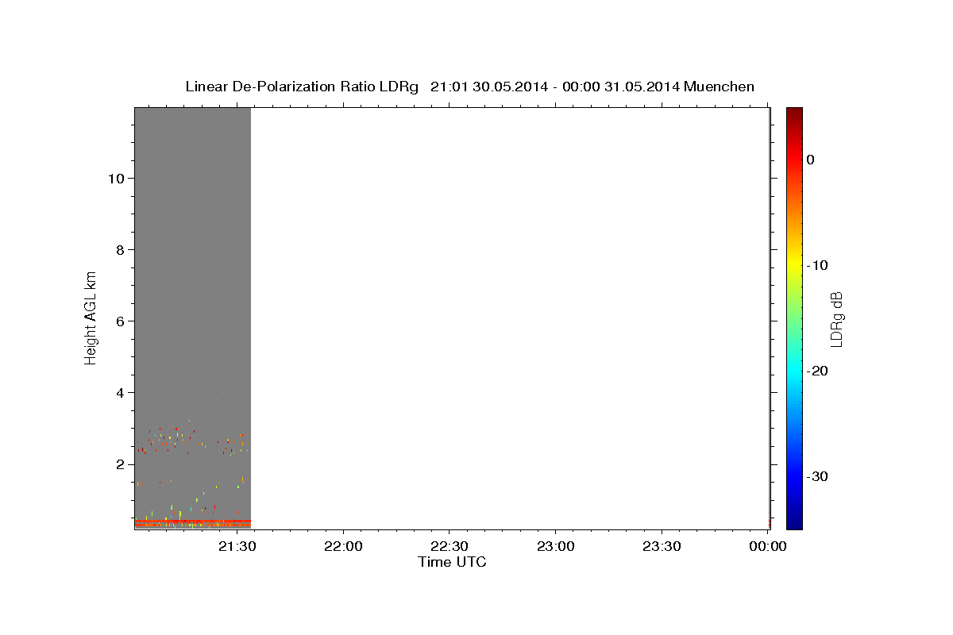The height and width of the screenshot is (635, 953).
Task: Click the colorbar label 0
Action: [x=810, y=160]
